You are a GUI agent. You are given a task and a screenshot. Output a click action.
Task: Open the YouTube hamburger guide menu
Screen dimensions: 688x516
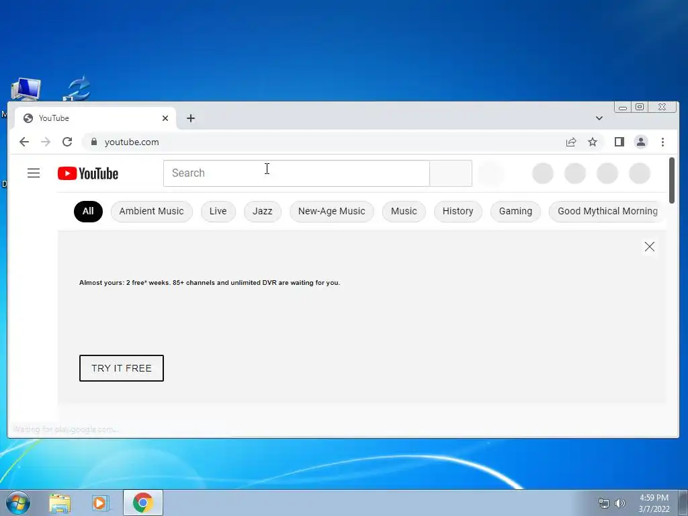click(x=34, y=173)
